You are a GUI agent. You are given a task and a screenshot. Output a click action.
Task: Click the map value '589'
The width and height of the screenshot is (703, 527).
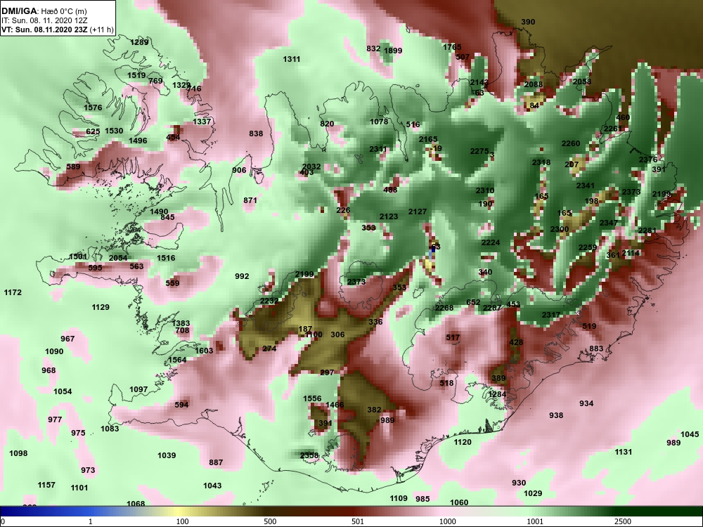(x=73, y=167)
